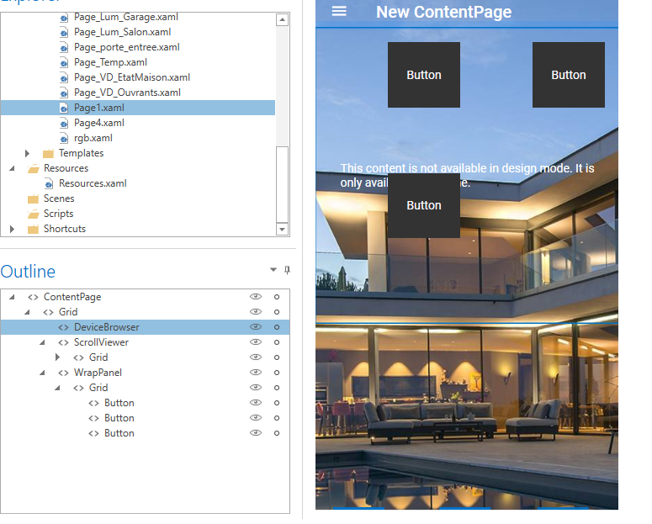Toggle visibility eye for top-level Grid

pos(255,311)
